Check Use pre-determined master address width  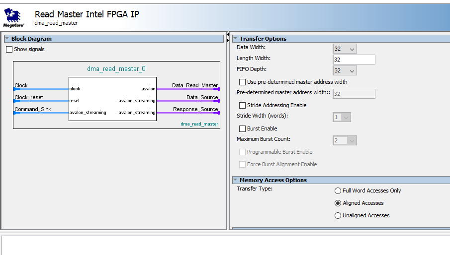coord(242,82)
